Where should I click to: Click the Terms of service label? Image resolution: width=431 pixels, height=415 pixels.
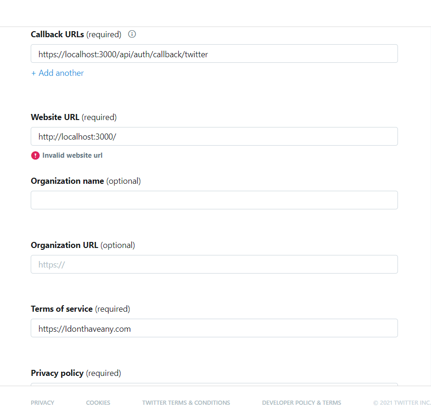62,309
